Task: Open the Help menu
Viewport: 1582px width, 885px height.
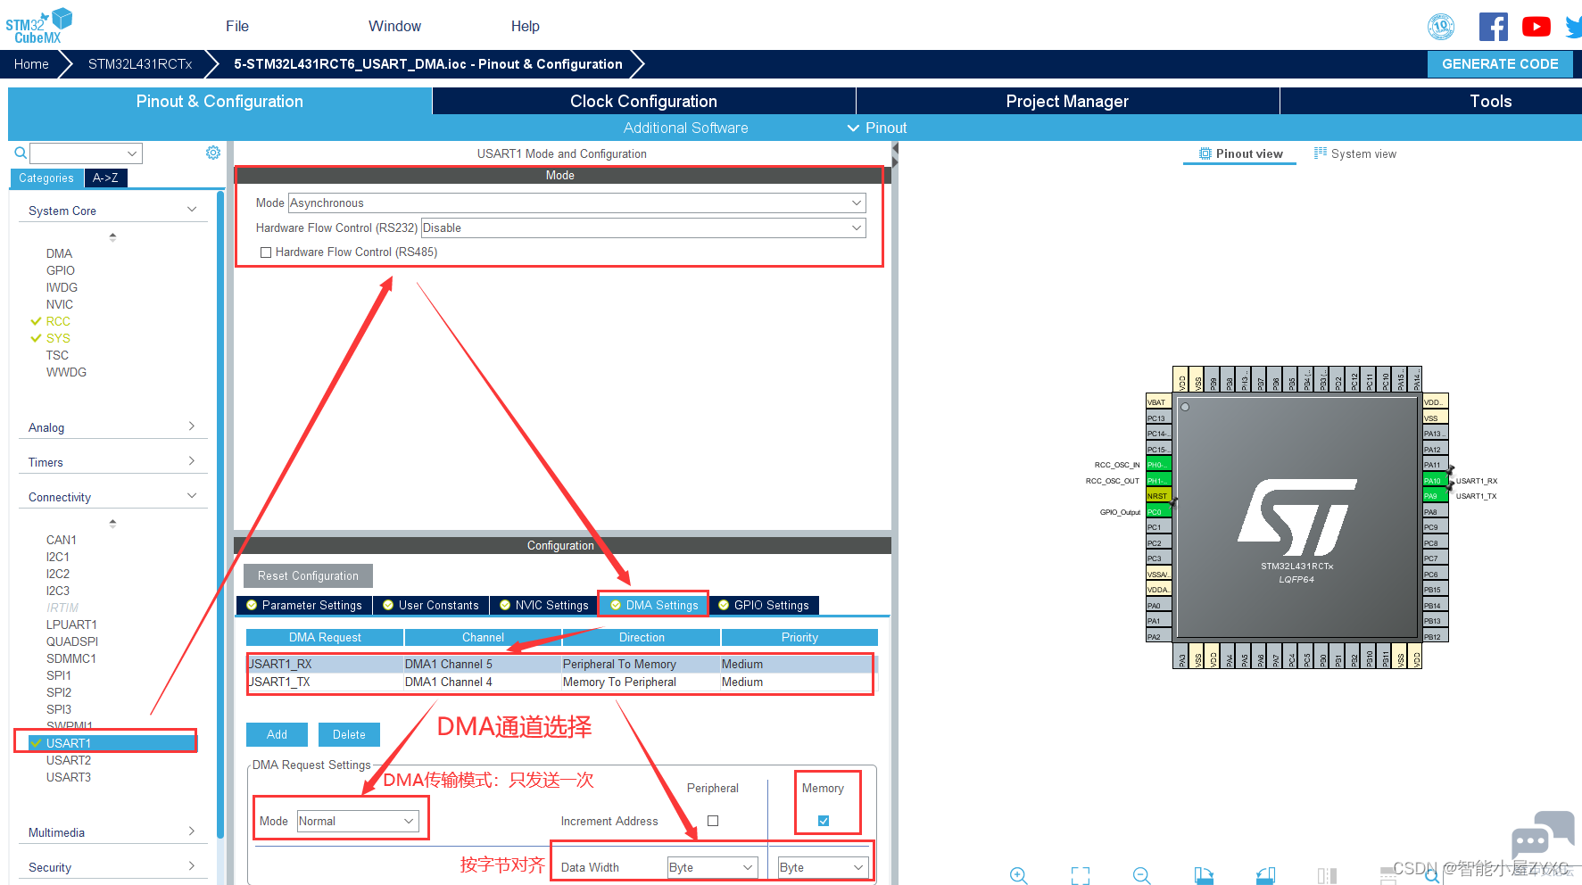Action: 526,26
